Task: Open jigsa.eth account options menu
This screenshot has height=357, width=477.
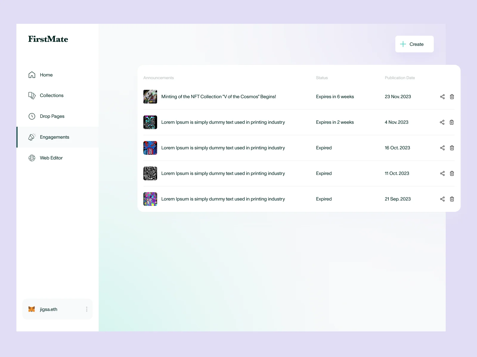Action: 87,309
